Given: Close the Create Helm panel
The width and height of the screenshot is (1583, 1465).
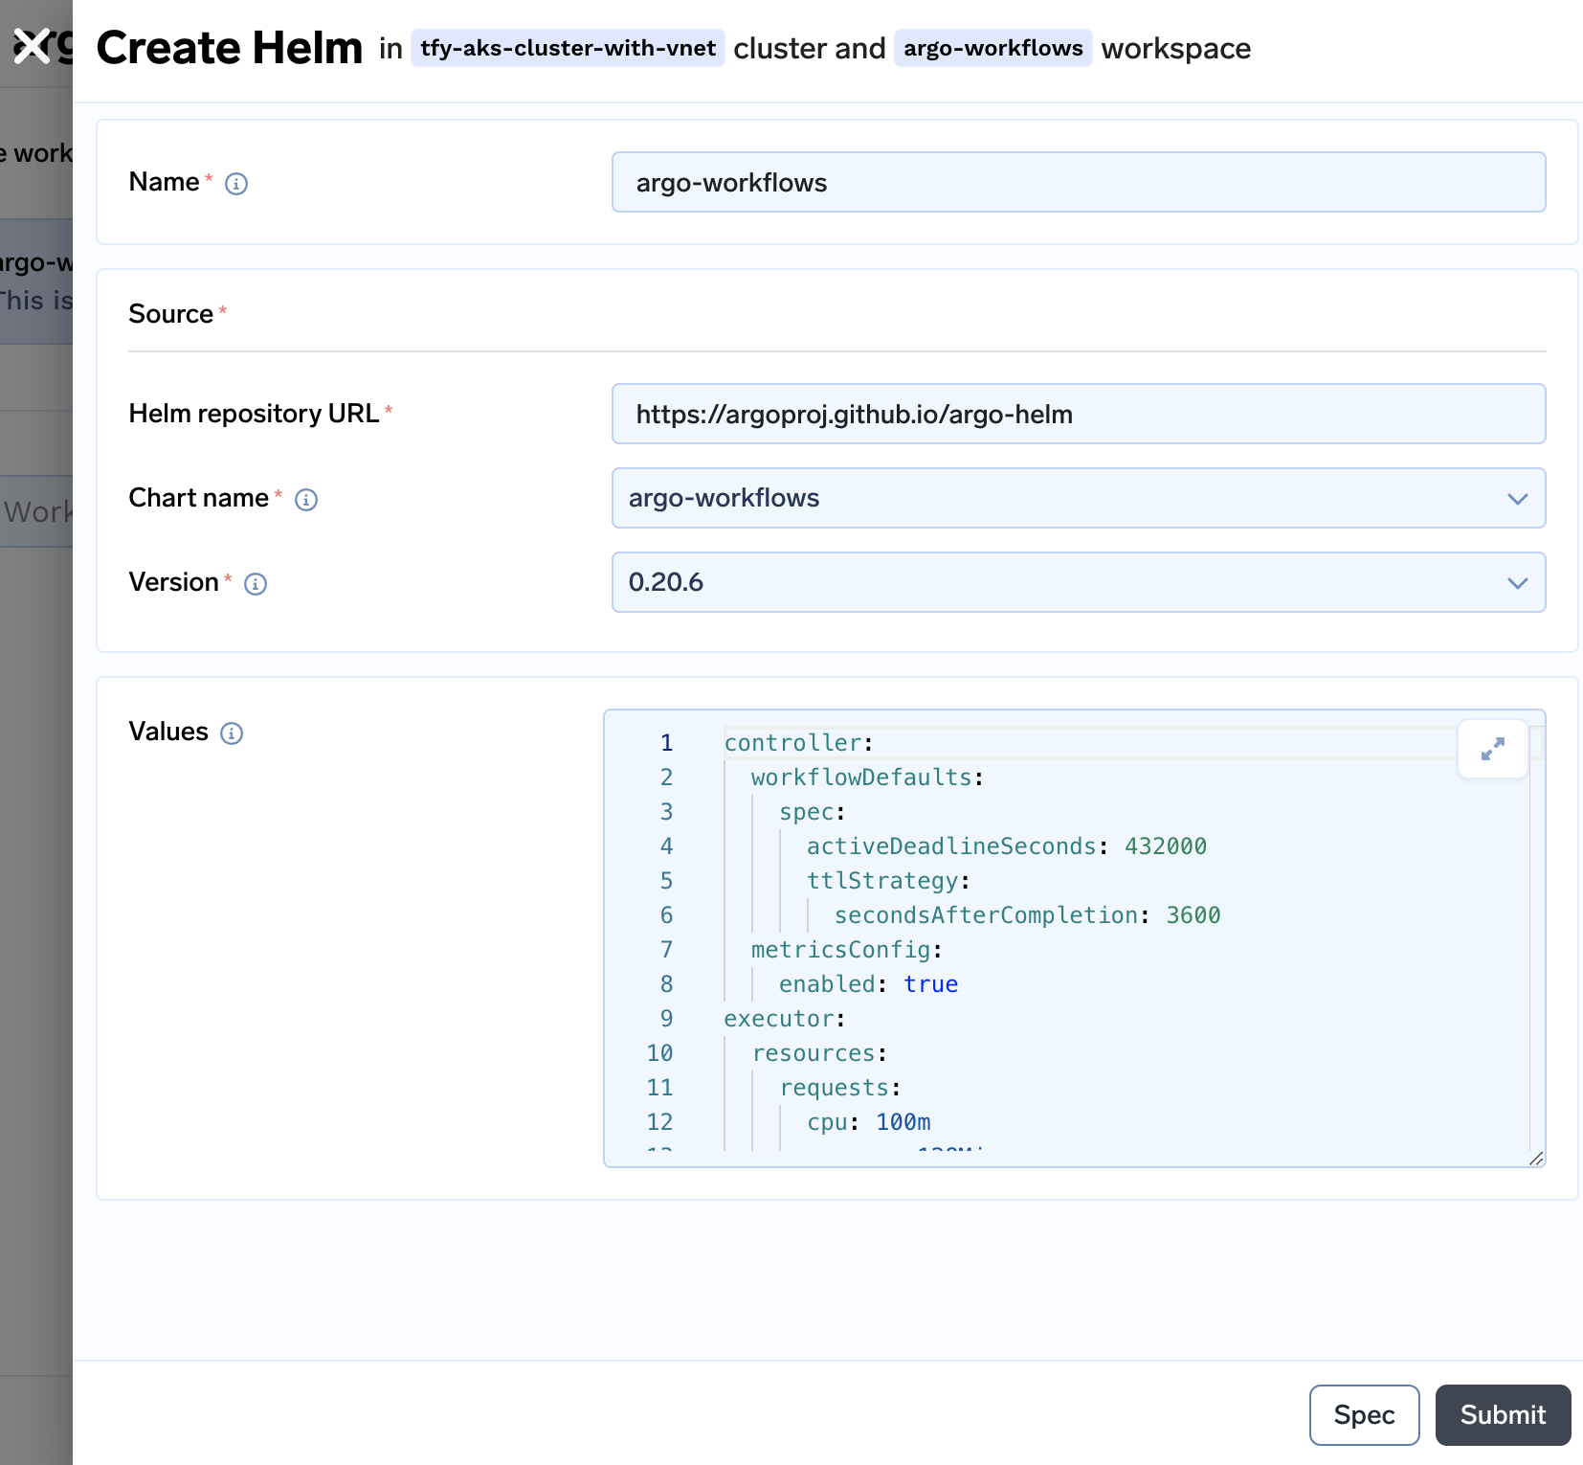Looking at the screenshot, I should pyautogui.click(x=32, y=46).
